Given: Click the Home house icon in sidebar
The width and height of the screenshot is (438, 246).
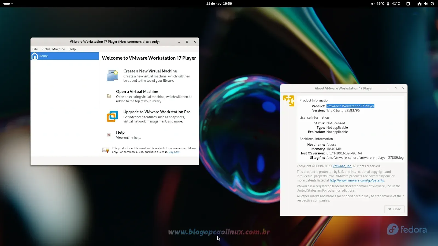Looking at the screenshot, I should coord(35,56).
